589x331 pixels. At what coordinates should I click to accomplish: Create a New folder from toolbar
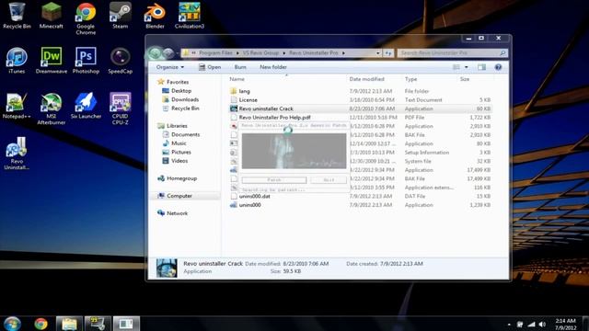(x=273, y=67)
